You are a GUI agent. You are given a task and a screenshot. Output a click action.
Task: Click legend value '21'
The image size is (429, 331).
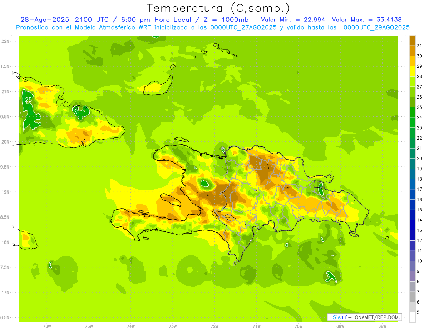tap(419, 148)
